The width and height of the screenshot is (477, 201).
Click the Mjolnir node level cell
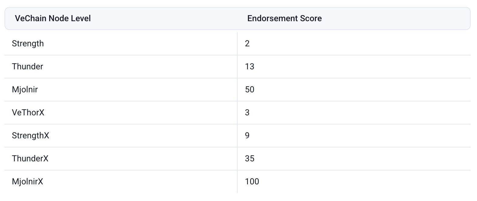click(x=25, y=90)
